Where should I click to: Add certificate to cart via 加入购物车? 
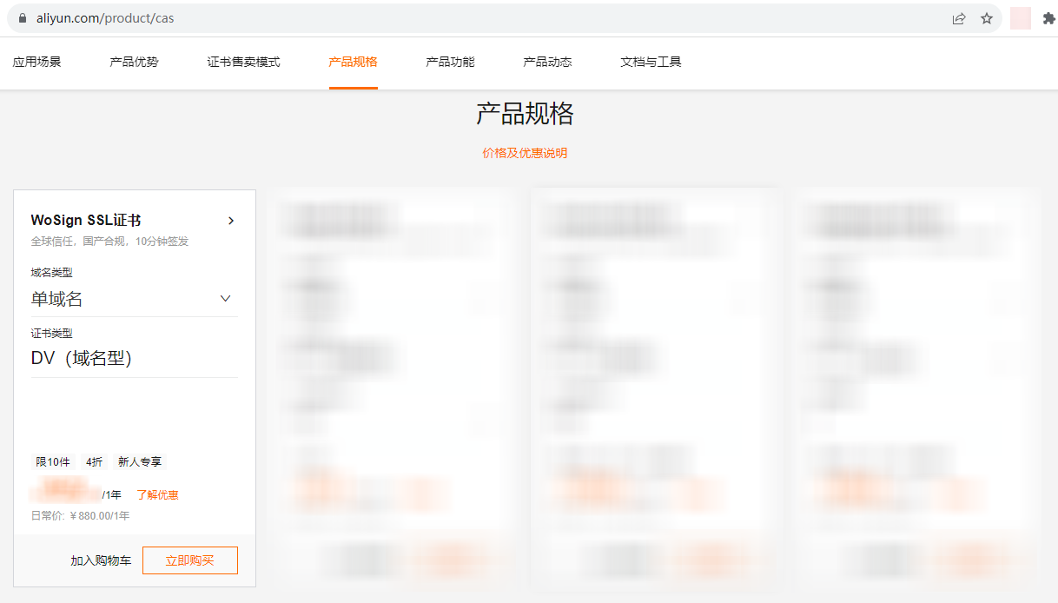tap(102, 560)
